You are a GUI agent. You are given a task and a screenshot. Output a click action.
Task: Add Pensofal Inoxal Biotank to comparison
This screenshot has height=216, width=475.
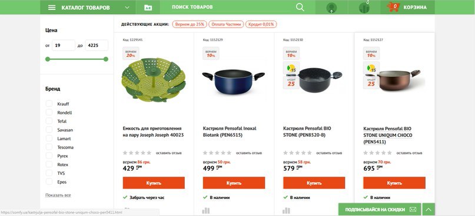[x=205, y=210]
